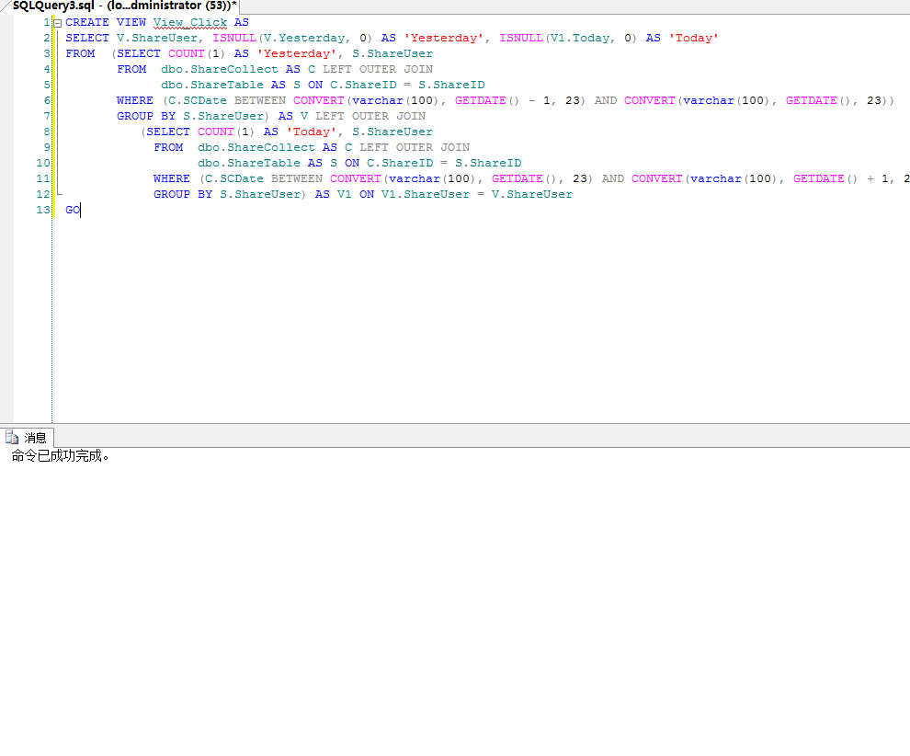910x756 pixels.
Task: Collapse the CREATE VIEW code block
Action: [x=58, y=23]
